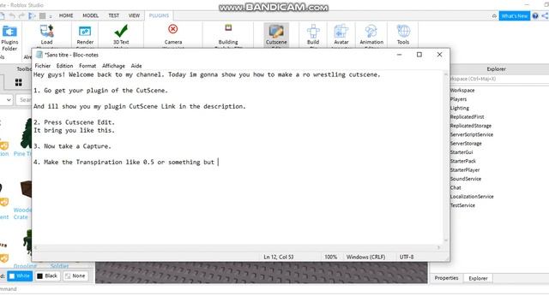Click the Load Character plugin icon
The width and height of the screenshot is (549, 308).
(46, 31)
